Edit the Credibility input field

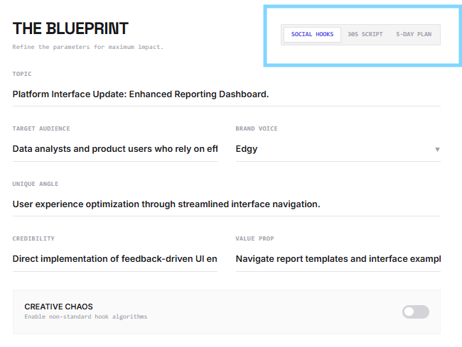tap(115, 259)
